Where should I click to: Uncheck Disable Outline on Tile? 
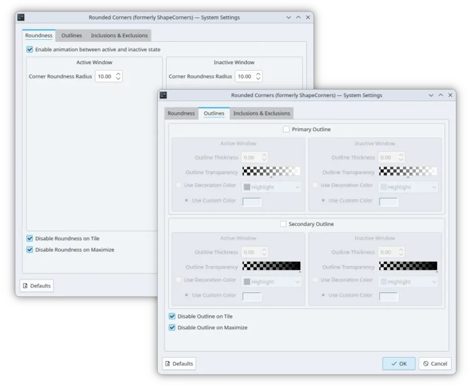pos(172,316)
